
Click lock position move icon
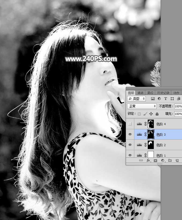151,114
